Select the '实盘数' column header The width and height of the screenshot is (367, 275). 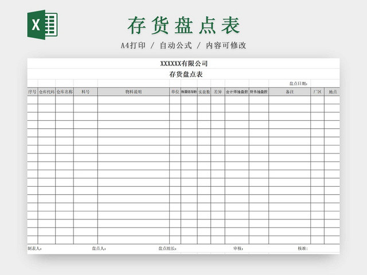pyautogui.click(x=204, y=92)
